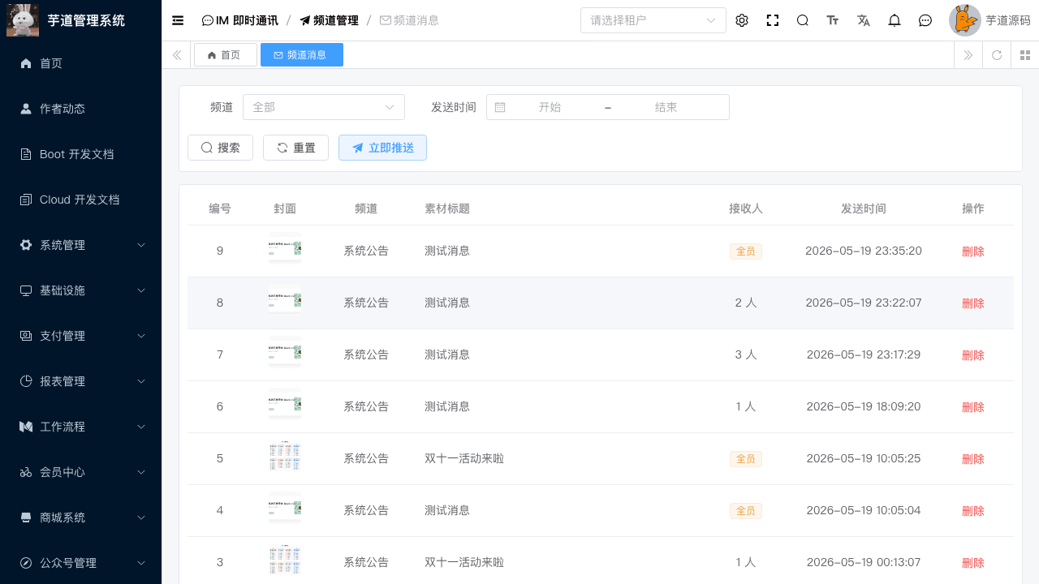The height and width of the screenshot is (584, 1039).
Task: Click IM 即时通讯 breadcrumb
Action: coord(239,20)
